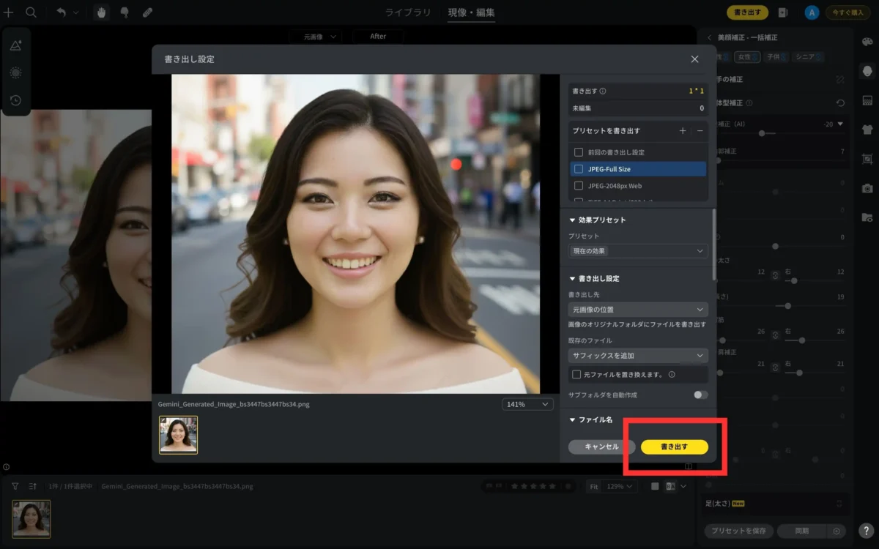Click the sort order icon in filmstrip bar
This screenshot has width=879, height=549.
point(33,485)
